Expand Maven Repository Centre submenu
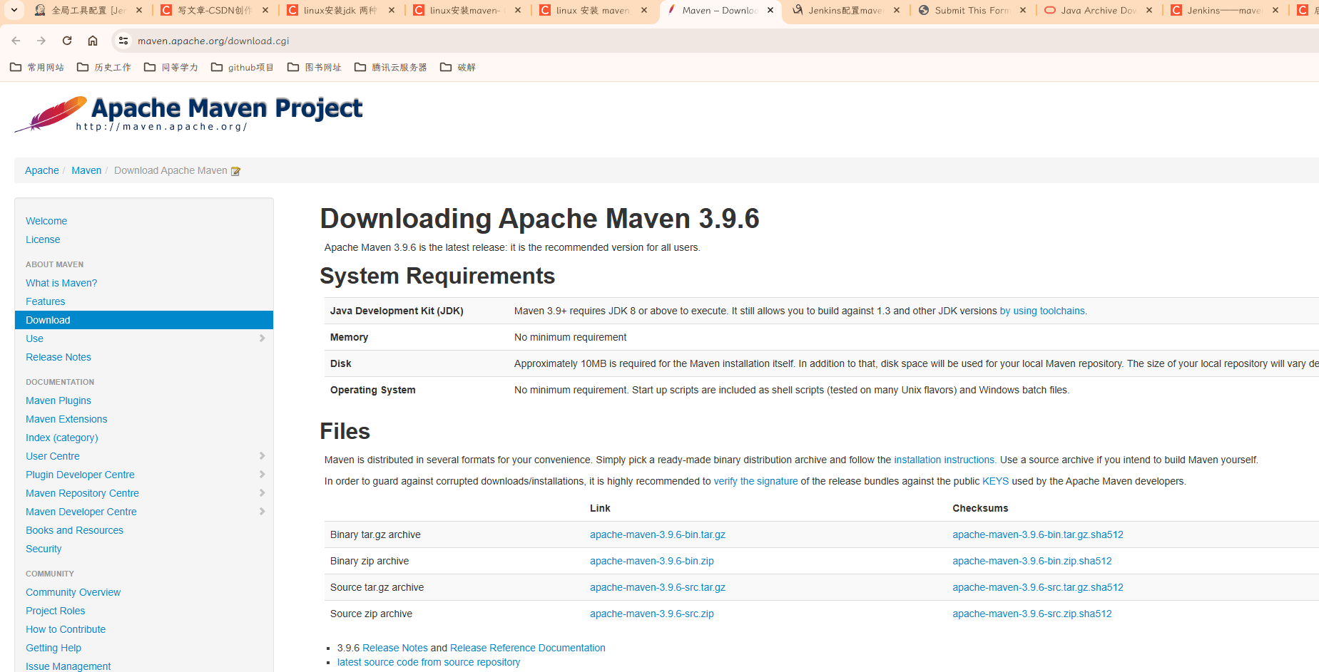This screenshot has height=672, width=1319. 262,493
